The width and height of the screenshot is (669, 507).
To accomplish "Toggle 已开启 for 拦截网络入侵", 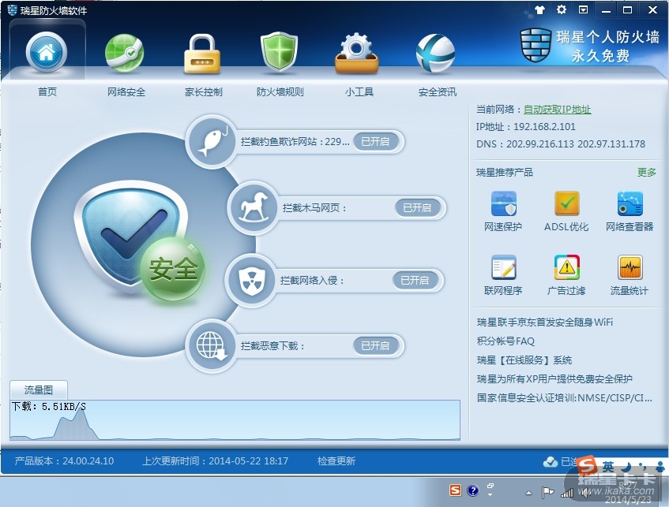I will click(x=415, y=280).
